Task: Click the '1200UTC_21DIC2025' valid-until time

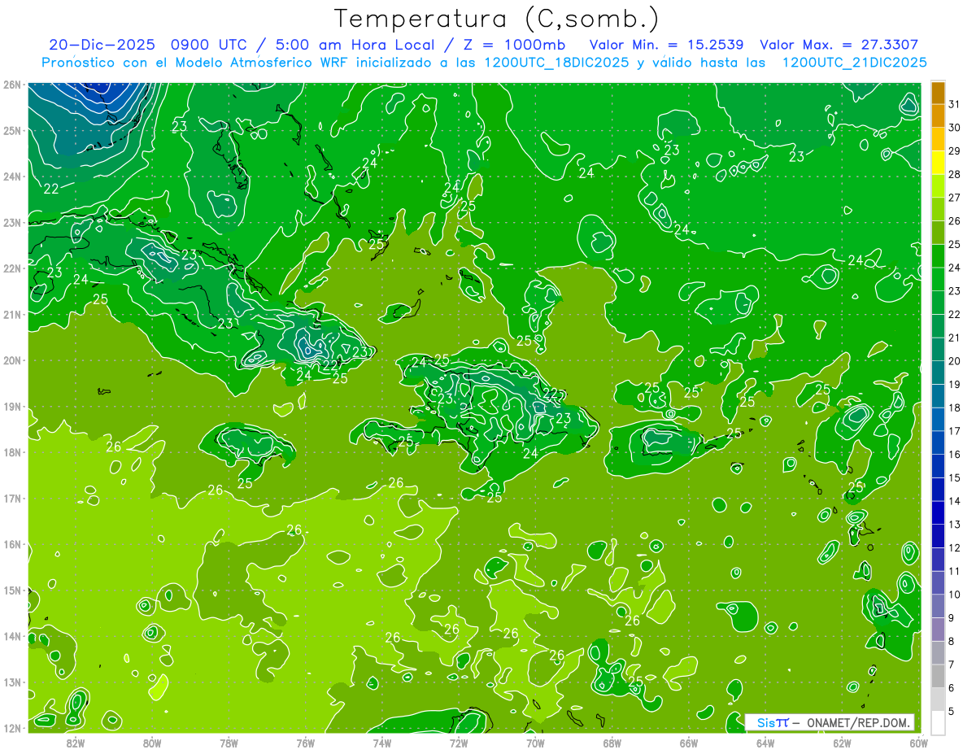Action: tap(854, 63)
